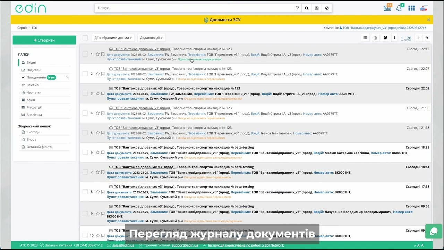Click support@edin.ua email link in footer
The width and height of the screenshot is (444, 250).
(x=185, y=245)
